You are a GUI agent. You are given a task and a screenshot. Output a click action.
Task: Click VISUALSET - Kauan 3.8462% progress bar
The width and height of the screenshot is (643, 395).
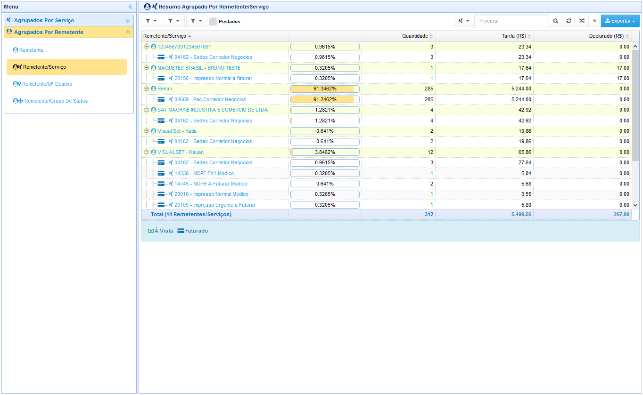point(325,152)
